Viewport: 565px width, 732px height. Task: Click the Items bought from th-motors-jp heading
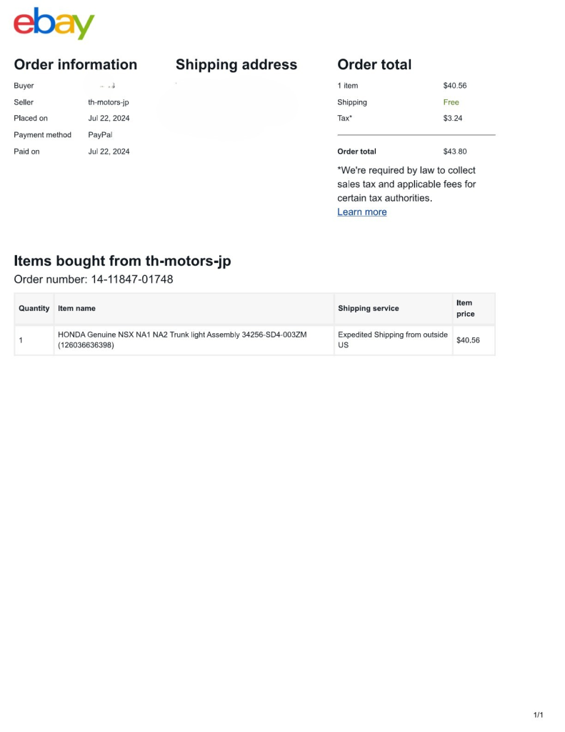click(x=123, y=261)
